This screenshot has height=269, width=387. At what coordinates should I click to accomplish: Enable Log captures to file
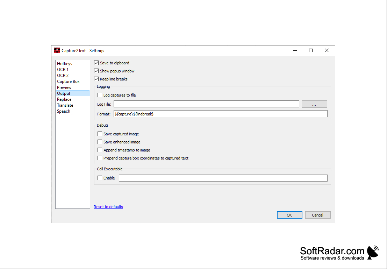tap(100, 95)
